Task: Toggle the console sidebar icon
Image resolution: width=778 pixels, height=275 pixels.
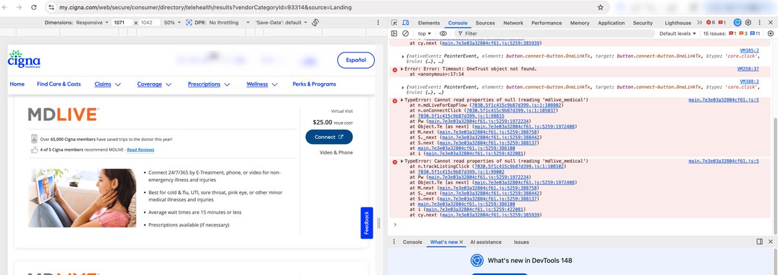Action: point(394,33)
